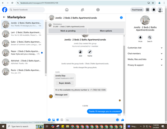Open Chrome's three-dot menu

[164, 3]
